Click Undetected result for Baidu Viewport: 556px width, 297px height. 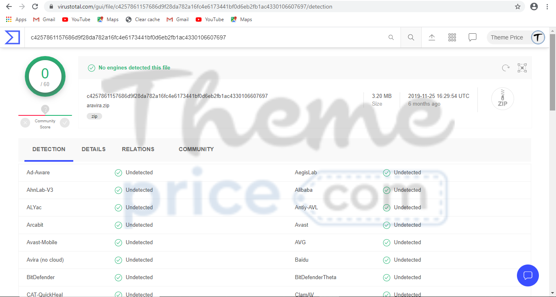pyautogui.click(x=407, y=260)
